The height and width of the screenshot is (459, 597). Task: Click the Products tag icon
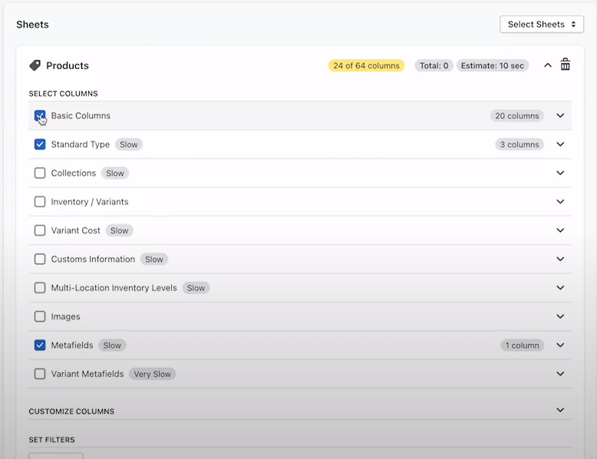click(35, 65)
